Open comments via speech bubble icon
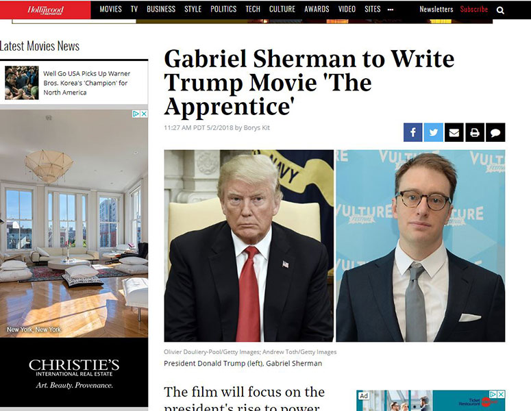Screen dimensions: 531x411 tap(495, 132)
